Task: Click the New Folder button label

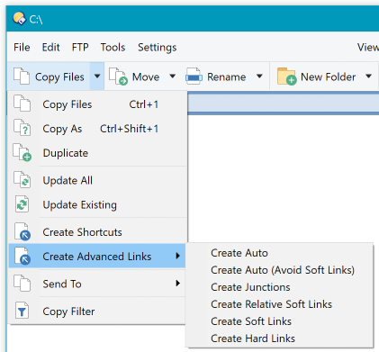Action: (329, 77)
